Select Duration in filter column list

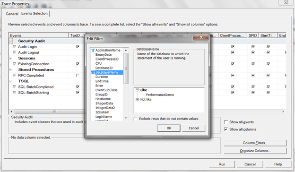tap(102, 77)
